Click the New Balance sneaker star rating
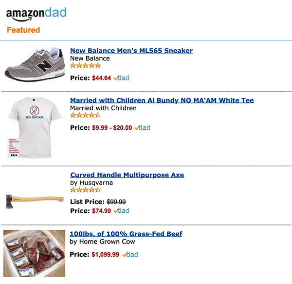The height and width of the screenshot is (284, 292). click(x=85, y=66)
